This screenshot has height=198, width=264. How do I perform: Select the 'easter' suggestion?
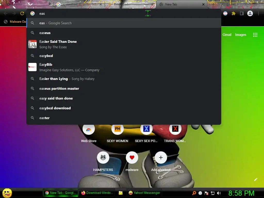click(124, 118)
